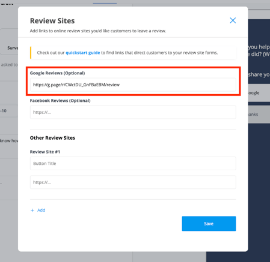Click the thanks button in background preview
The height and width of the screenshot is (262, 270).
(x=259, y=115)
